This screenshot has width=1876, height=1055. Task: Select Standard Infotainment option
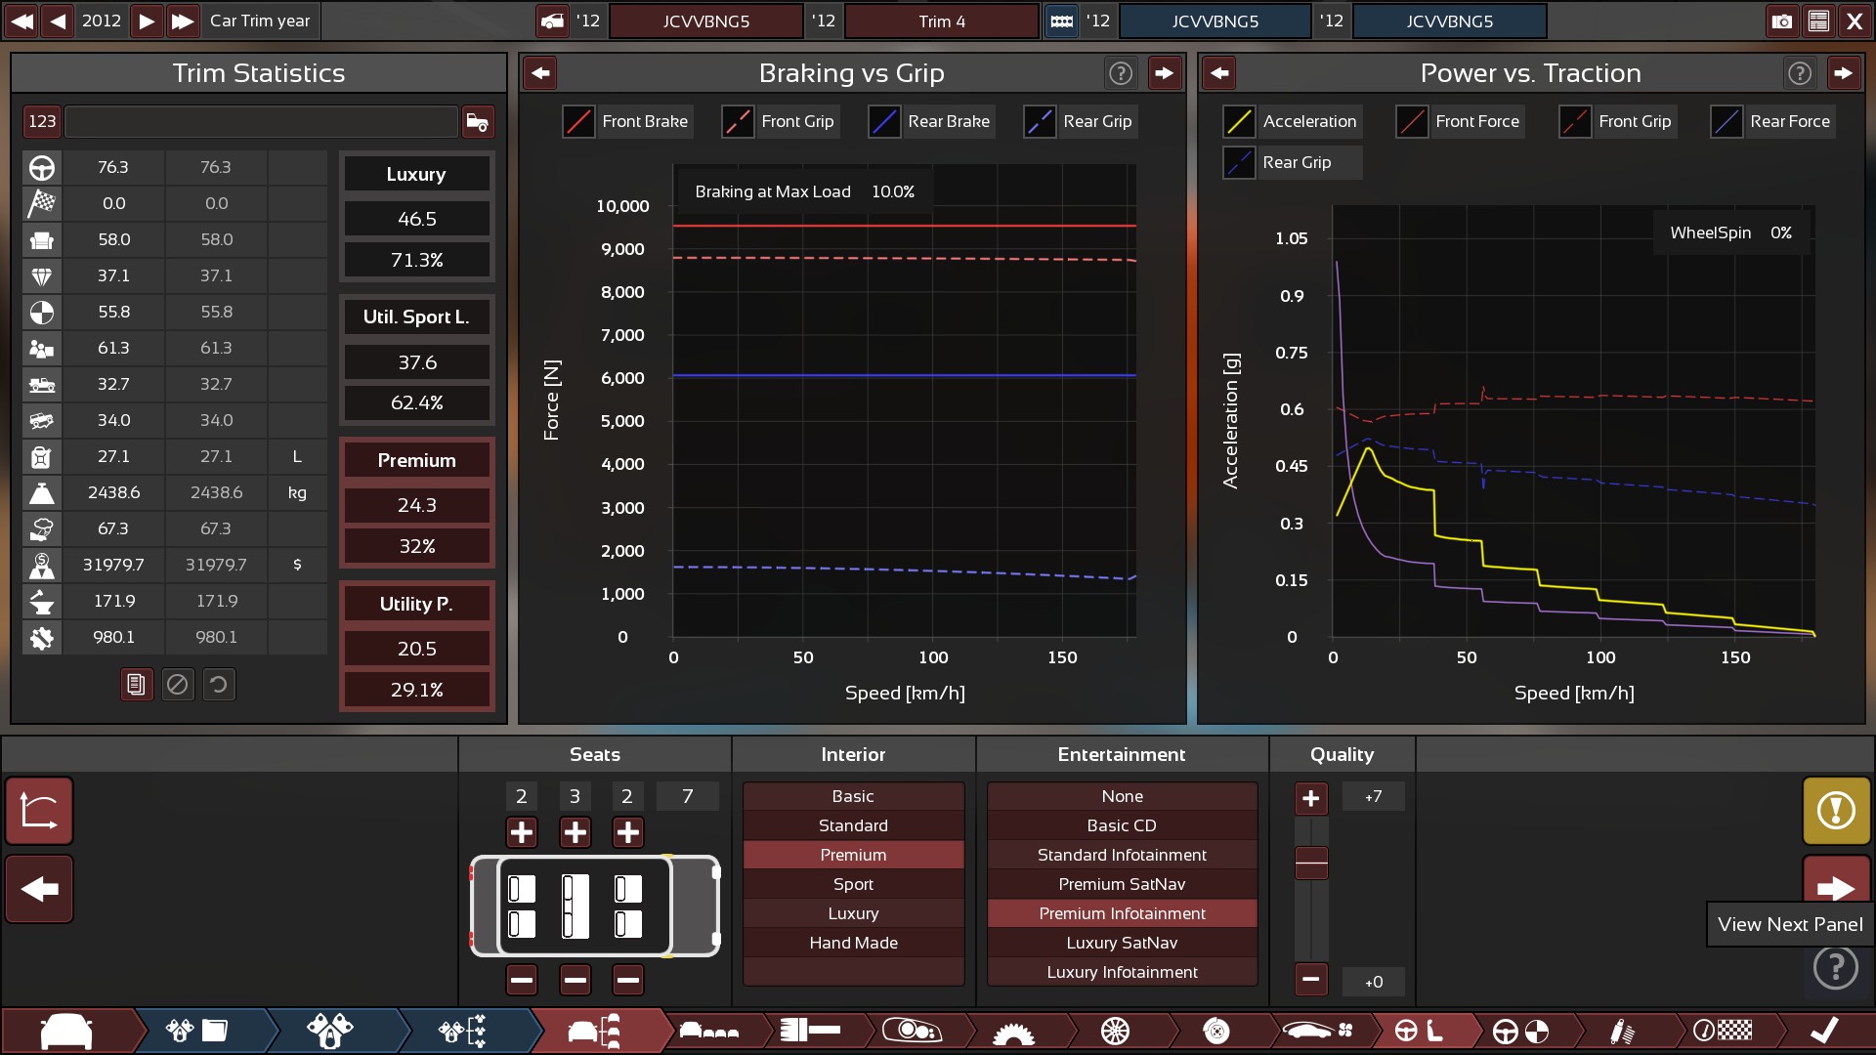(x=1122, y=855)
